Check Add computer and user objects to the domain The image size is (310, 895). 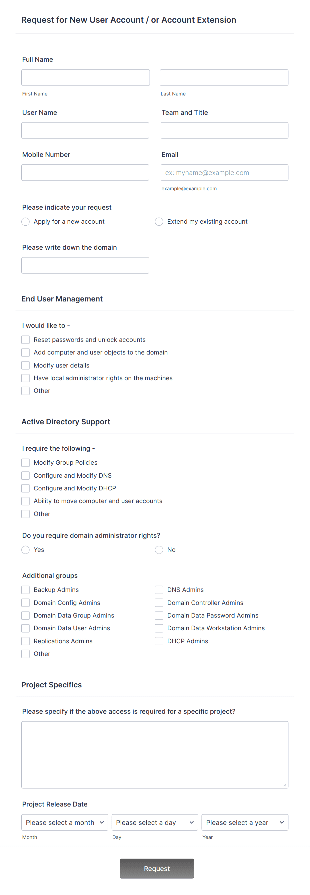(25, 352)
